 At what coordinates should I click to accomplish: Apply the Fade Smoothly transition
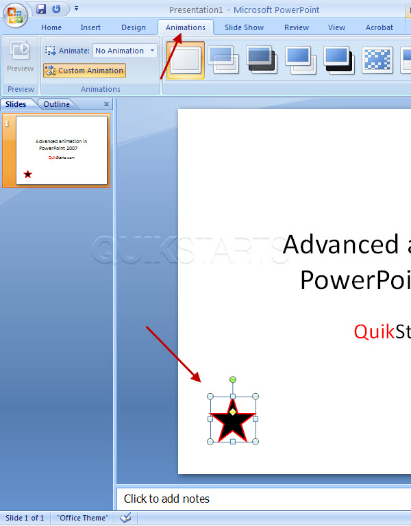coord(224,60)
